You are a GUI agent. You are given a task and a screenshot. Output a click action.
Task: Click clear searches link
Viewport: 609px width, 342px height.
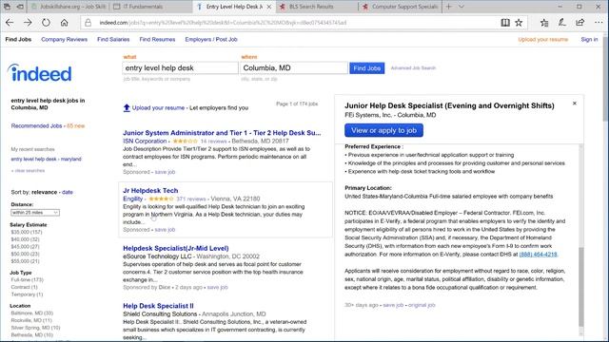pyautogui.click(x=29, y=171)
